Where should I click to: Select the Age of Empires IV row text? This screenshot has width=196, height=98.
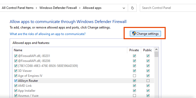(30, 76)
